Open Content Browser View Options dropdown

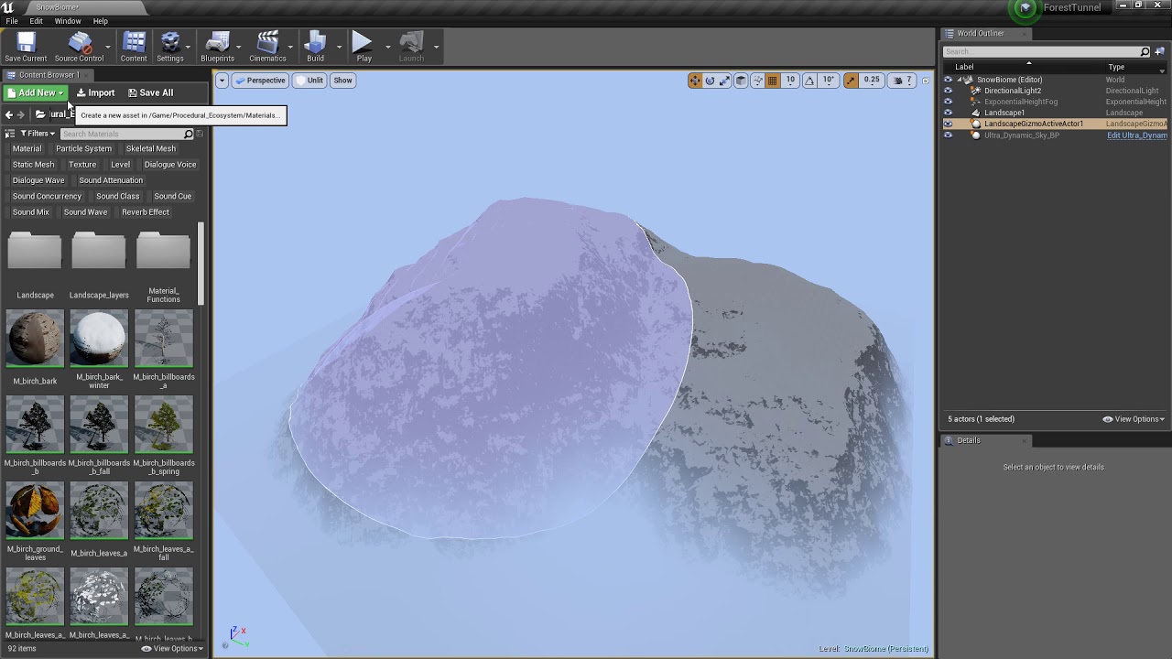172,649
